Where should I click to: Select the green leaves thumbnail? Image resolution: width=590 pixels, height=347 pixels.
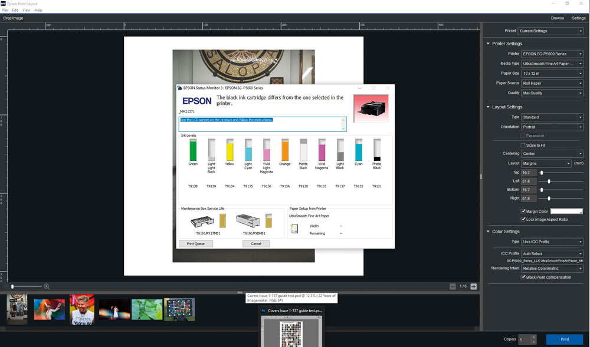(147, 309)
